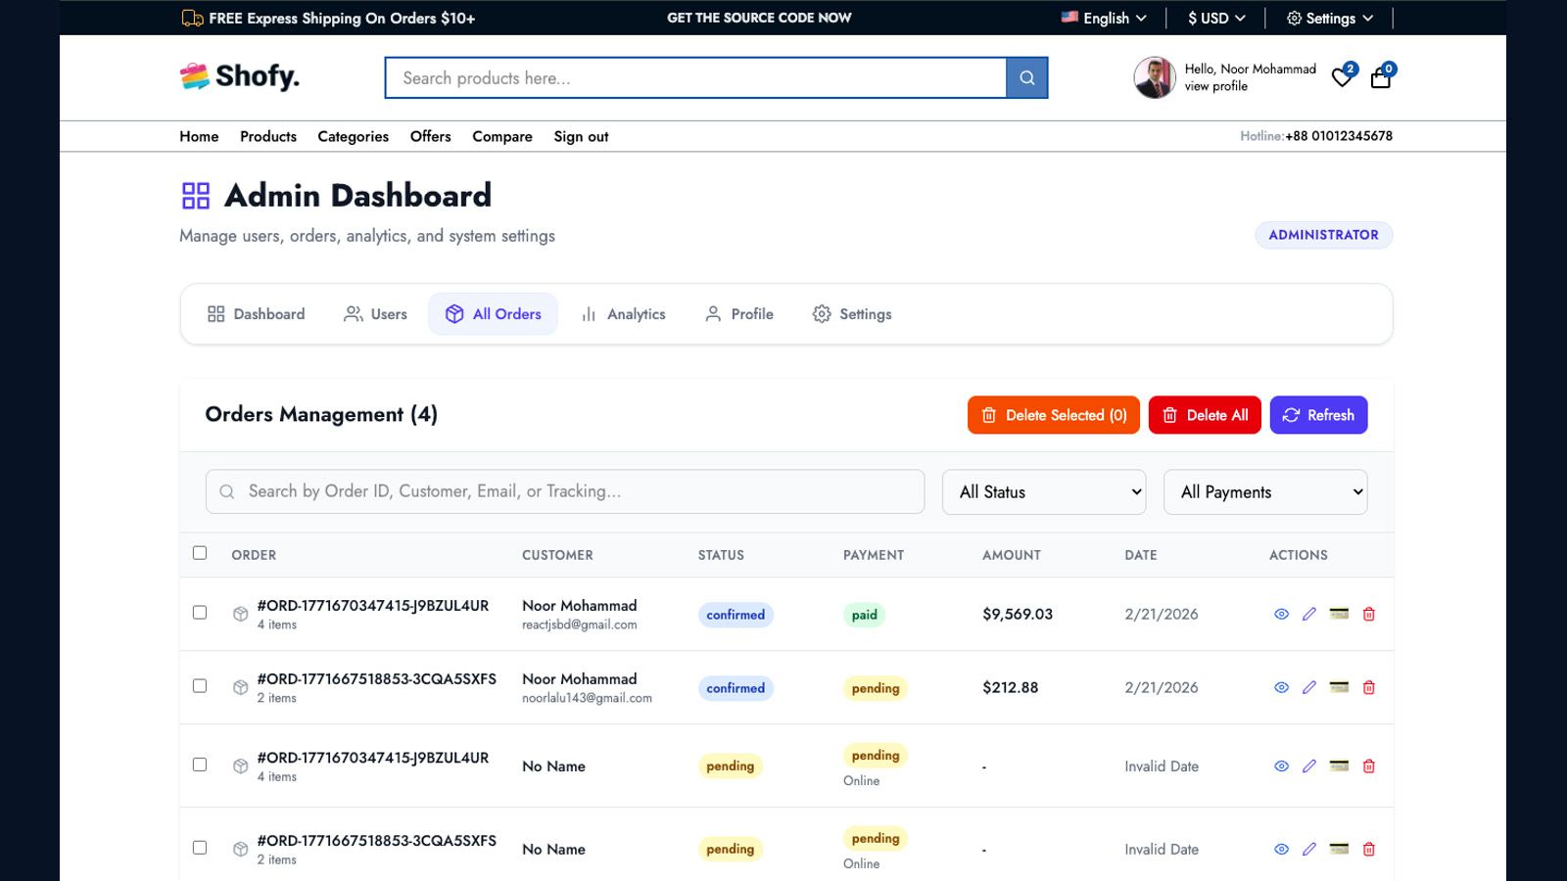The width and height of the screenshot is (1567, 881).
Task: Edit the $9,569.03 order with pencil icon
Action: (x=1309, y=614)
